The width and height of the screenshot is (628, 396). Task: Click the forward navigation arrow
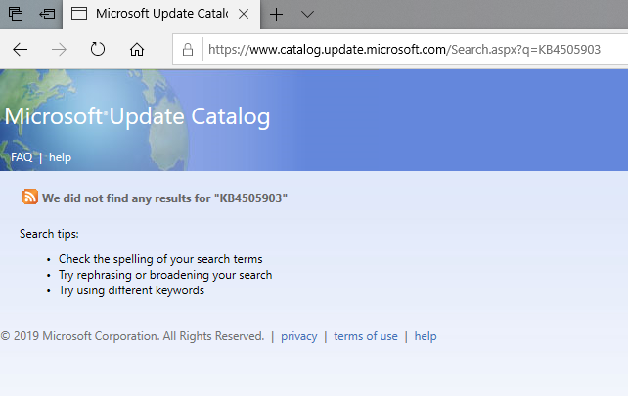click(x=58, y=49)
